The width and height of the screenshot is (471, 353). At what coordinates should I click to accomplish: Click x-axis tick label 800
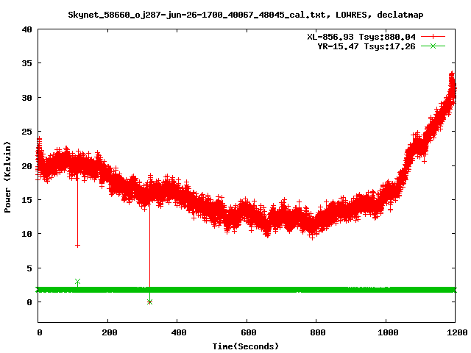pyautogui.click(x=317, y=332)
